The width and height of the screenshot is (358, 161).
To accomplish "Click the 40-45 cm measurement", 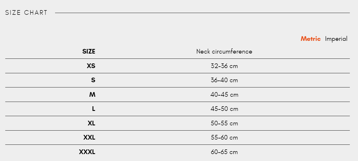I will coord(224,95).
